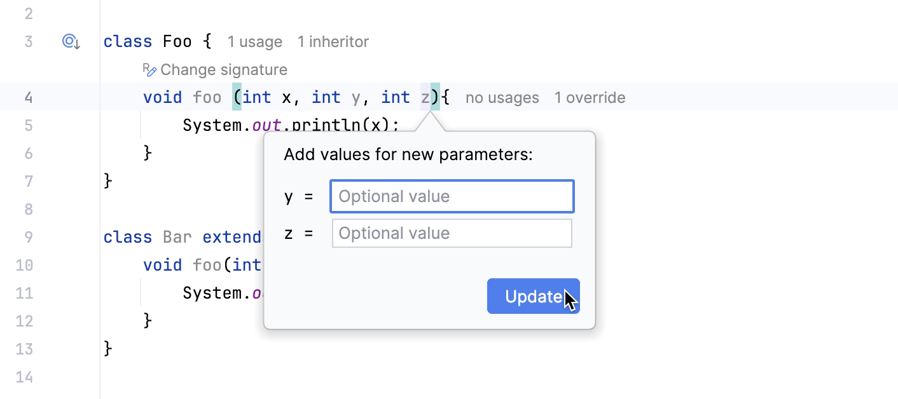Image resolution: width=898 pixels, height=399 pixels.
Task: Click the no usages hint beside foo signature
Action: [502, 97]
